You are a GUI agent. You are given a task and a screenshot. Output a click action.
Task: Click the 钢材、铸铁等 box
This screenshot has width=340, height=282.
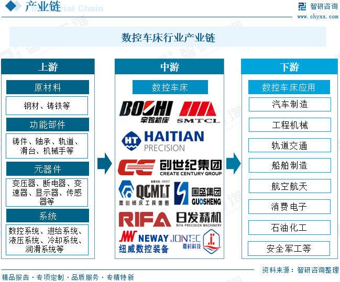point(47,106)
